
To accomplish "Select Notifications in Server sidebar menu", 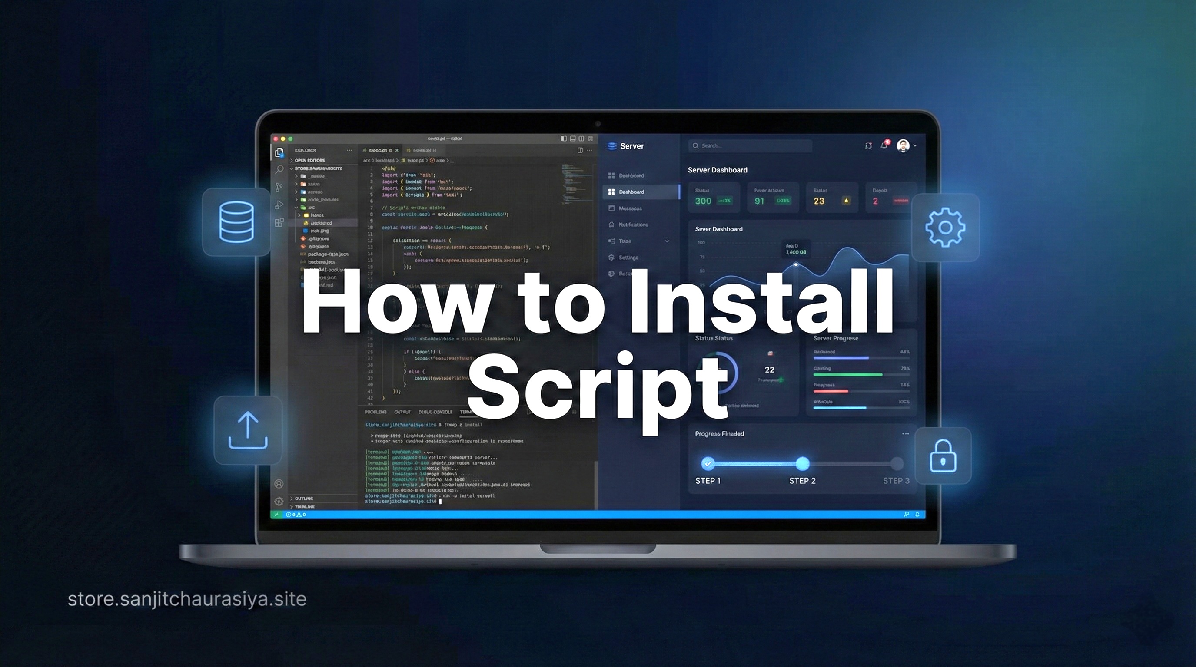I will (633, 225).
